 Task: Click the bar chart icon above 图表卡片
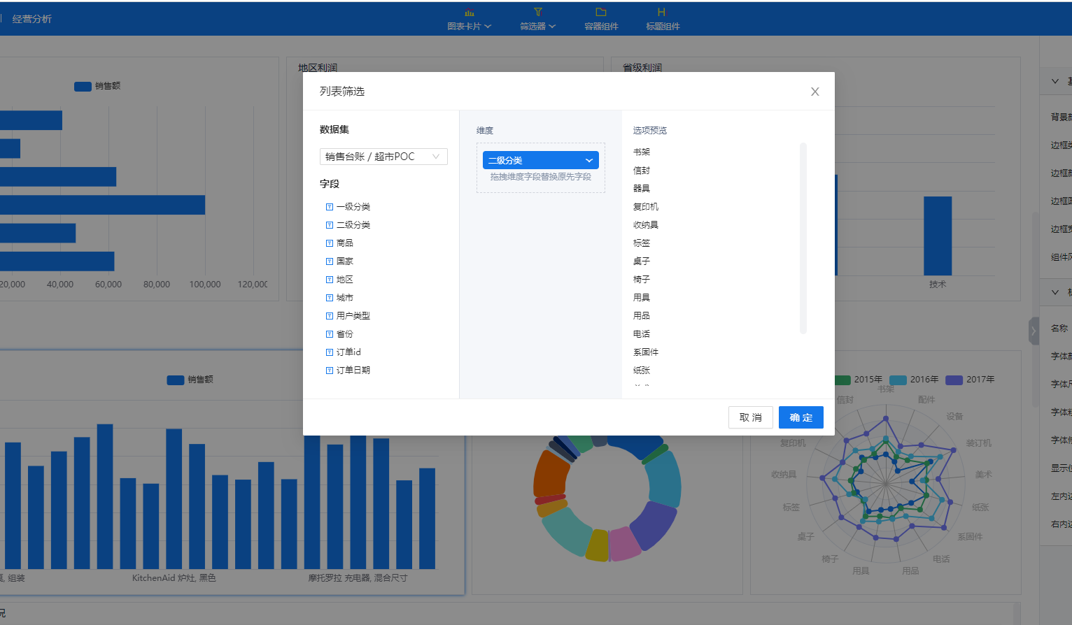pos(469,13)
